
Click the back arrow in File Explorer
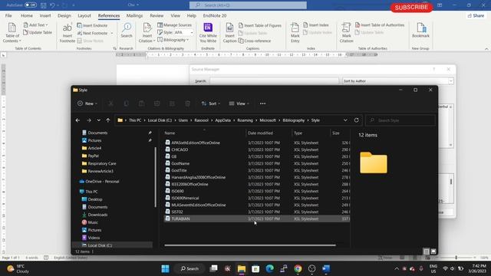coord(77,120)
